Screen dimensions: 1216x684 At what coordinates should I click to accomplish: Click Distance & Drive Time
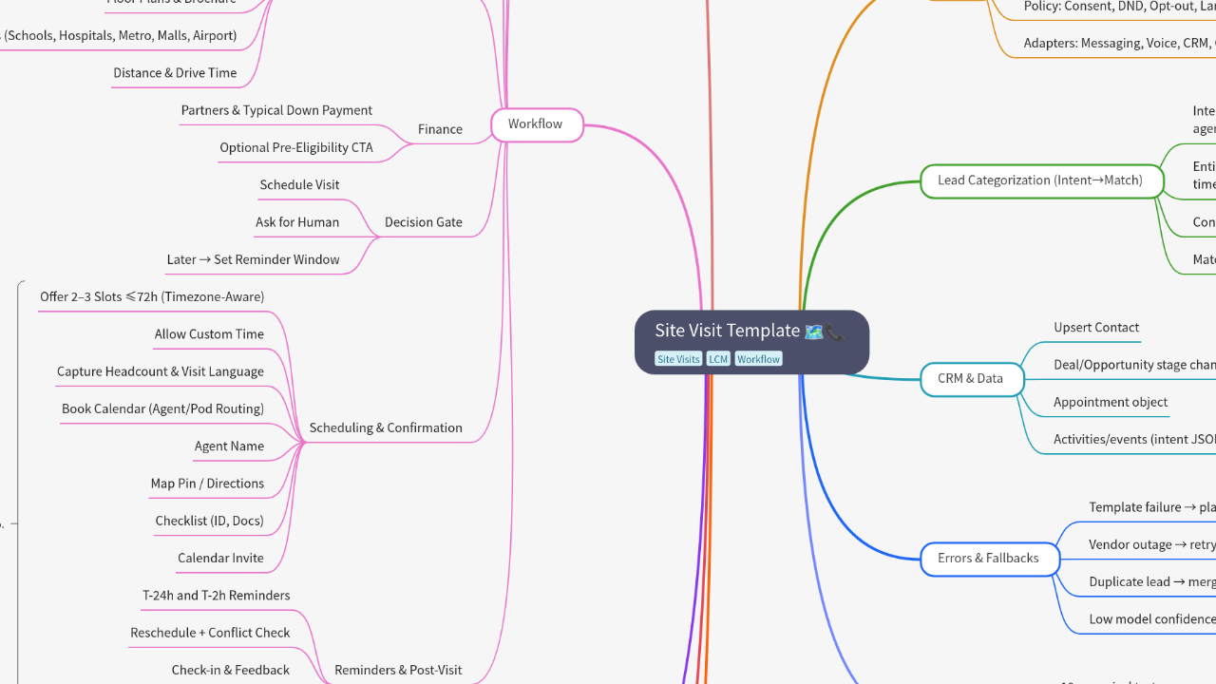tap(175, 73)
